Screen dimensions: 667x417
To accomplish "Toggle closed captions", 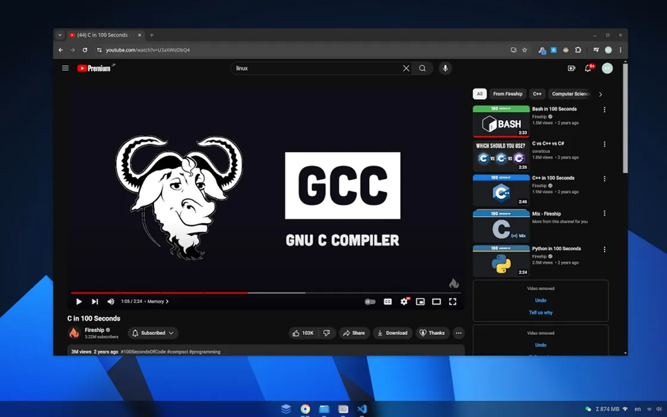I will point(388,301).
